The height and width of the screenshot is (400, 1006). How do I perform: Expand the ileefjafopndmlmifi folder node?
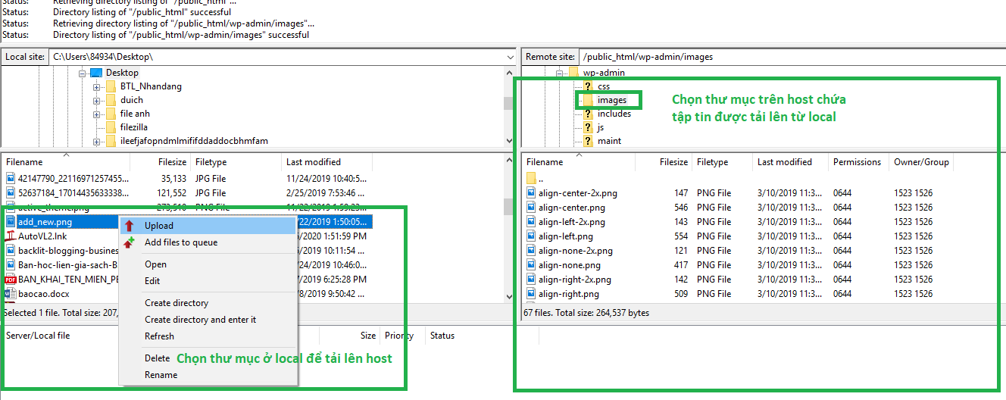tap(97, 141)
